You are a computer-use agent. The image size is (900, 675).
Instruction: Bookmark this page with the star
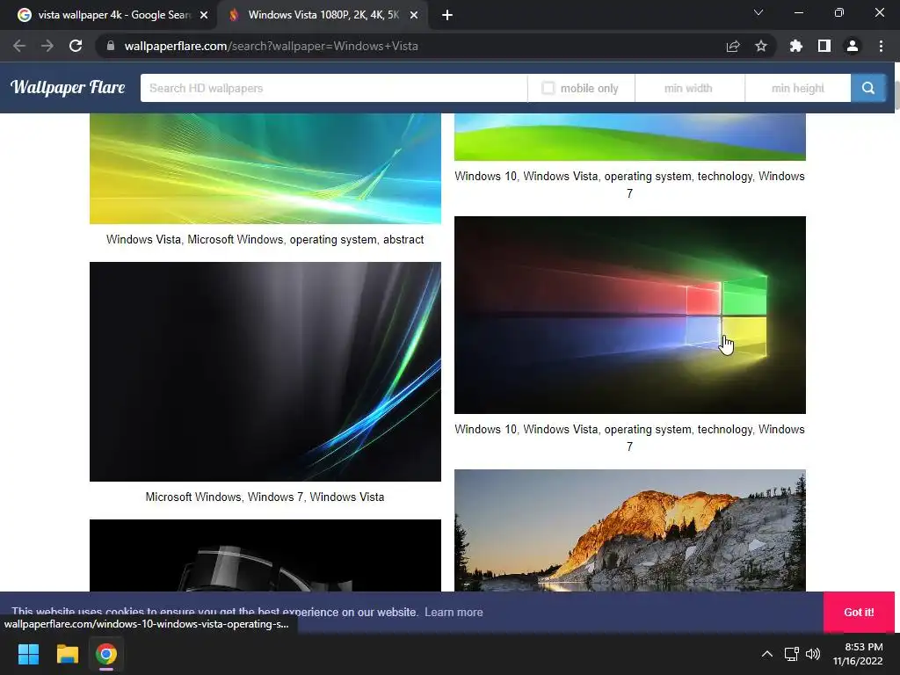761,46
